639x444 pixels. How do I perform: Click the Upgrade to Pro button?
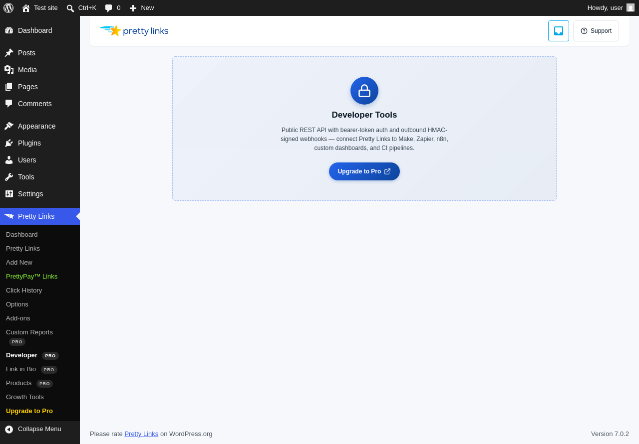(364, 171)
